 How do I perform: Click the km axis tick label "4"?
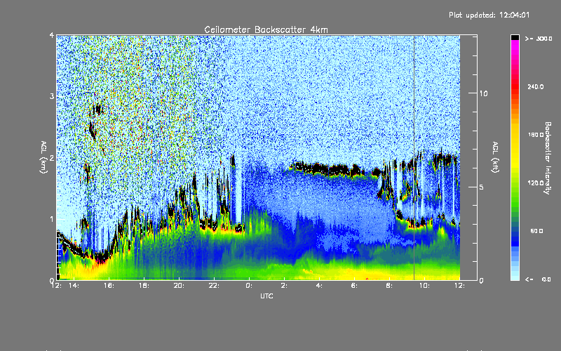[x=52, y=36]
